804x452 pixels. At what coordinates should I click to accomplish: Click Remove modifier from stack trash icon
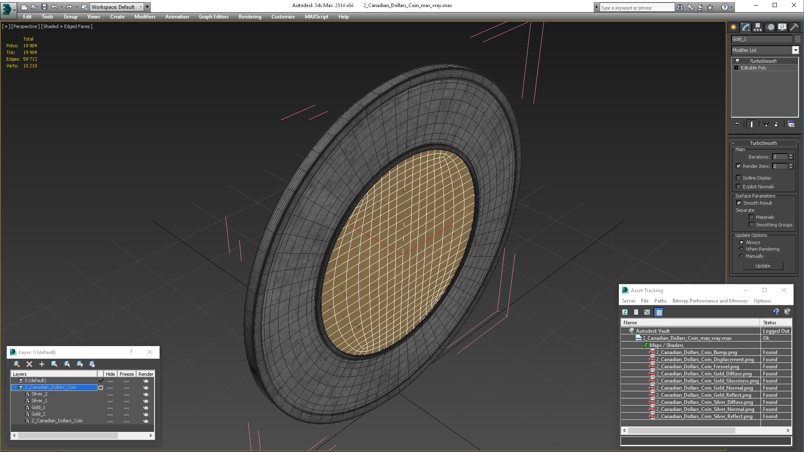tap(776, 124)
